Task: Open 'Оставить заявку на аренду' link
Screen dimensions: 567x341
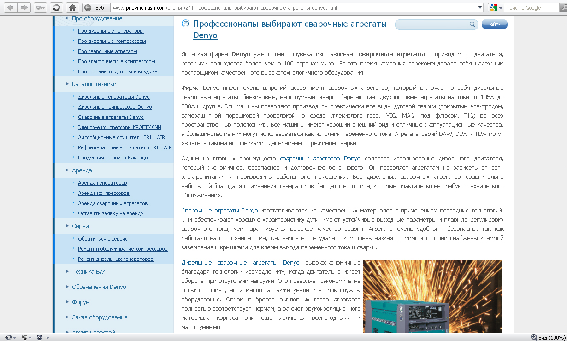Action: [x=111, y=213]
